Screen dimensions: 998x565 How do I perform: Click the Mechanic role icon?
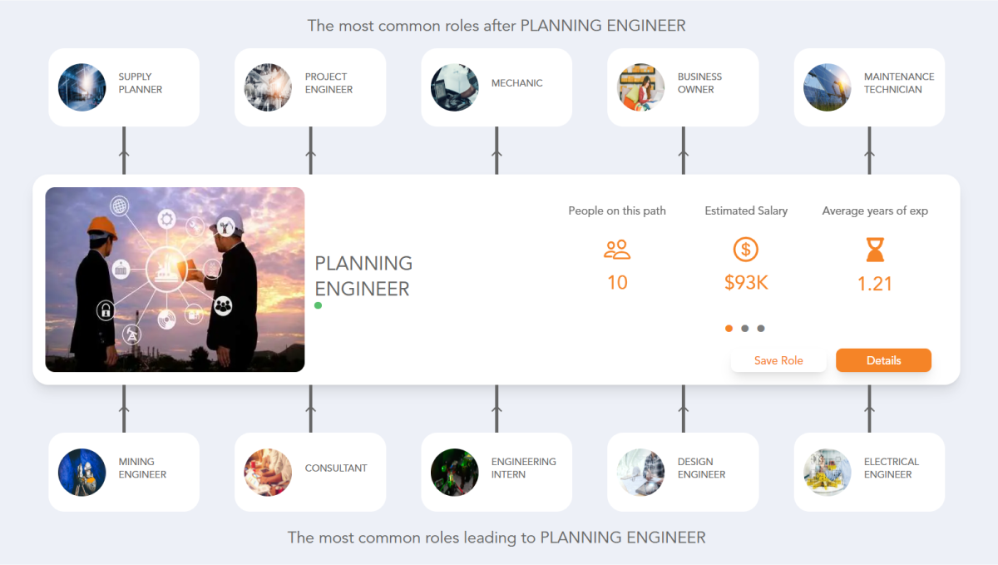454,87
